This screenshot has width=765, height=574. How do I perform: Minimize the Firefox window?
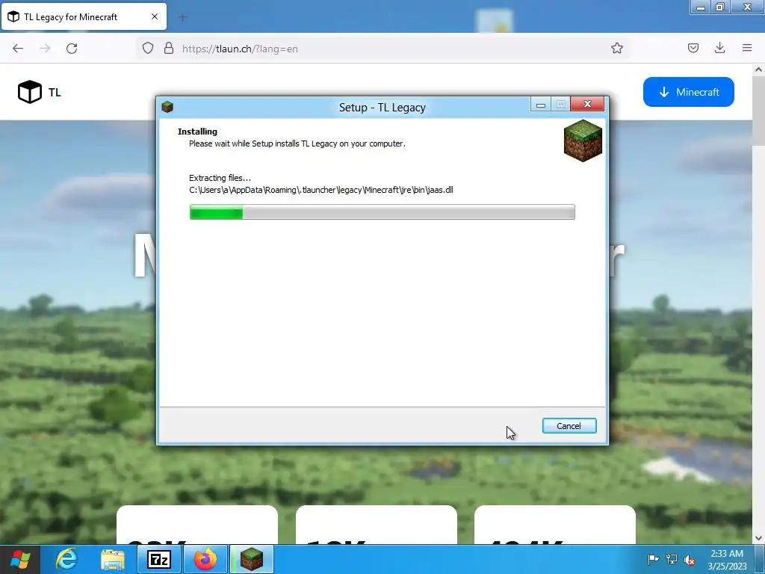700,7
